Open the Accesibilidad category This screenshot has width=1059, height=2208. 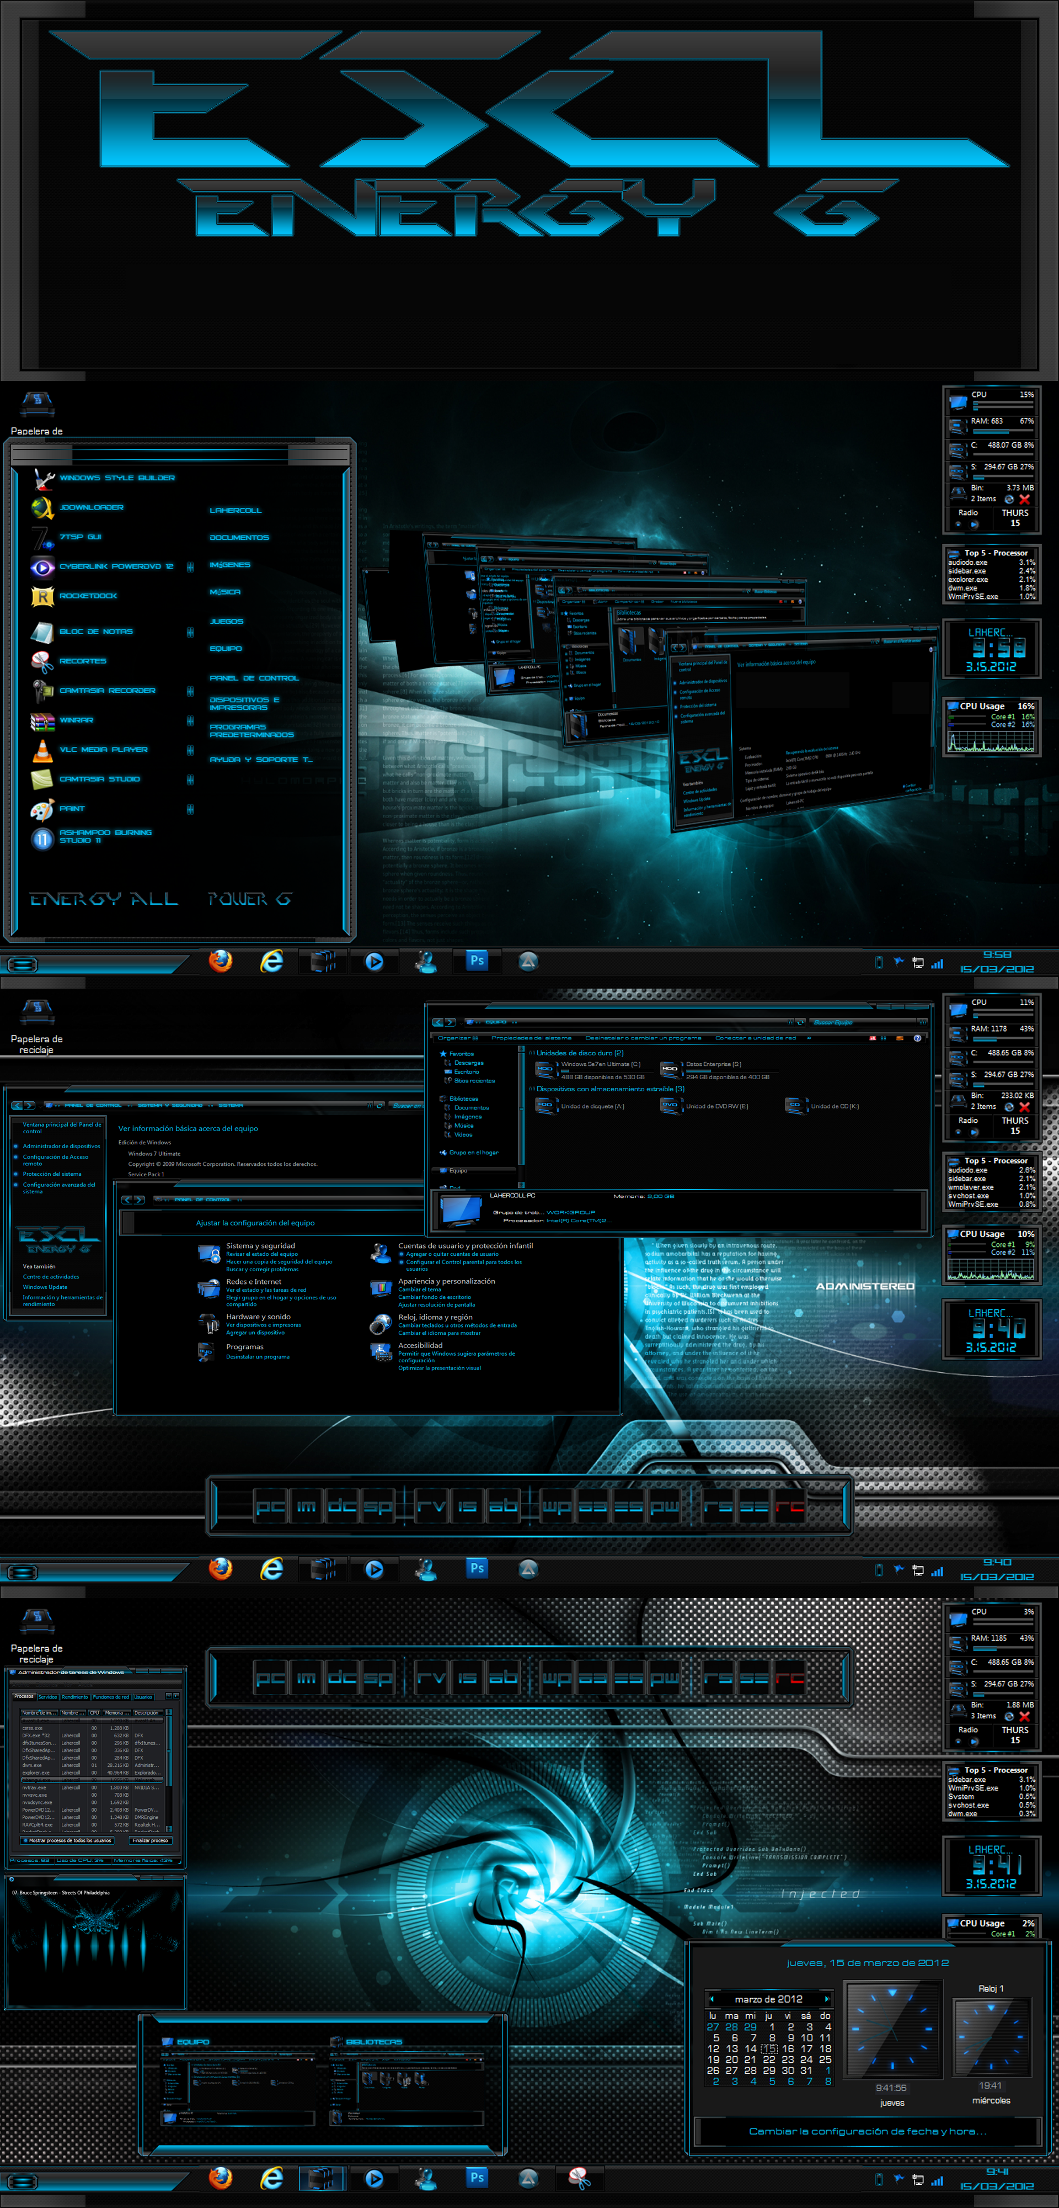click(x=421, y=1346)
